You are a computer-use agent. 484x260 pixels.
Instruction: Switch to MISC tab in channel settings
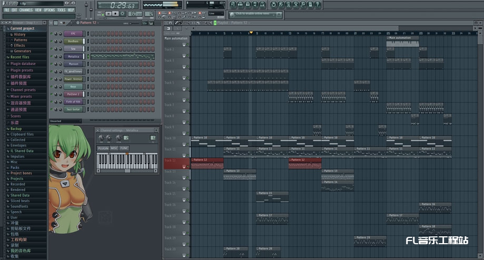114,148
